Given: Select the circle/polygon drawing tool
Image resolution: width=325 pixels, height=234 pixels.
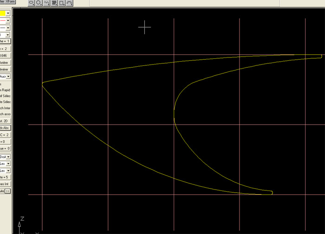Looking at the screenshot, I should point(39,3).
